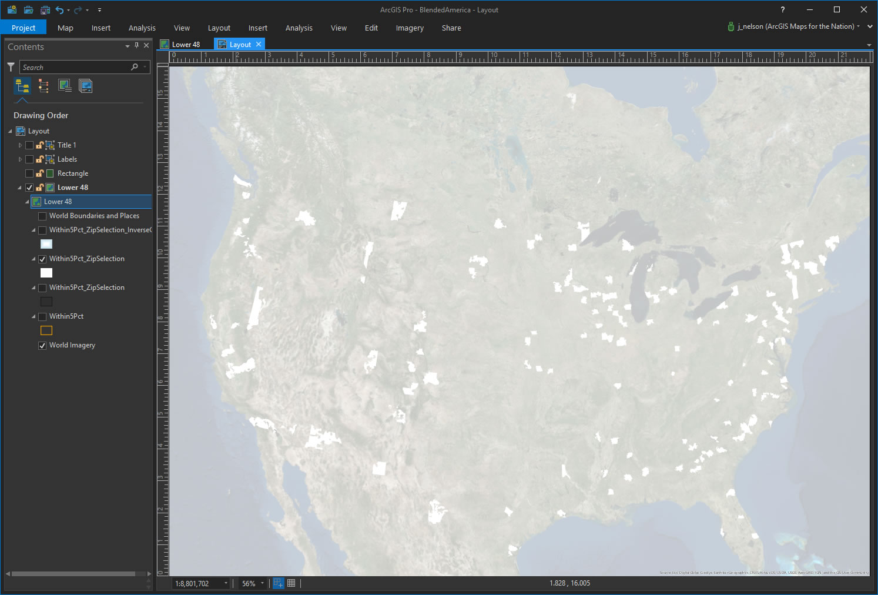Expand the Title 1 group
Viewport: 878px width, 595px height.
(20, 145)
